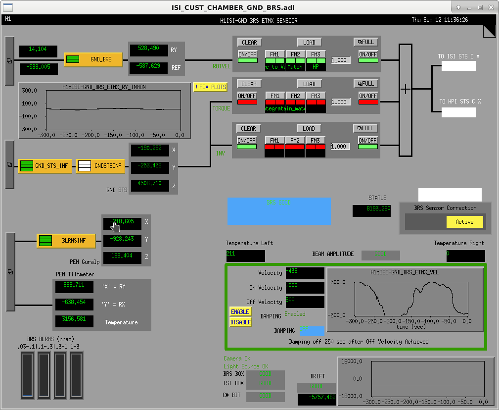The image size is (499, 410).
Task: Edit the ROTVEL gain field 1.000
Action: coord(341,60)
